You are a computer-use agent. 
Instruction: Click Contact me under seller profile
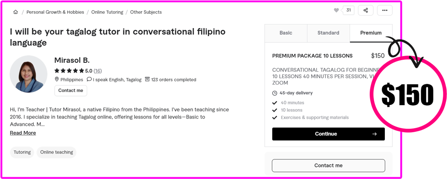71,91
